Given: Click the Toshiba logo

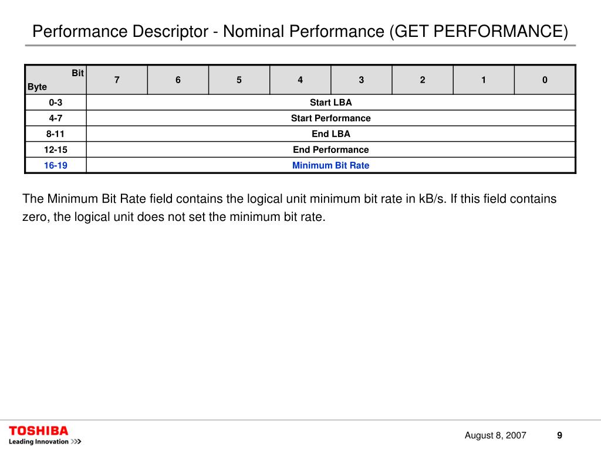Looking at the screenshot, I should pos(39,431).
